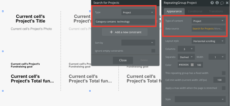Viewport: 230px width, 106px height.
Task: Click the Cell min width input field
Action: [x=220, y=80]
